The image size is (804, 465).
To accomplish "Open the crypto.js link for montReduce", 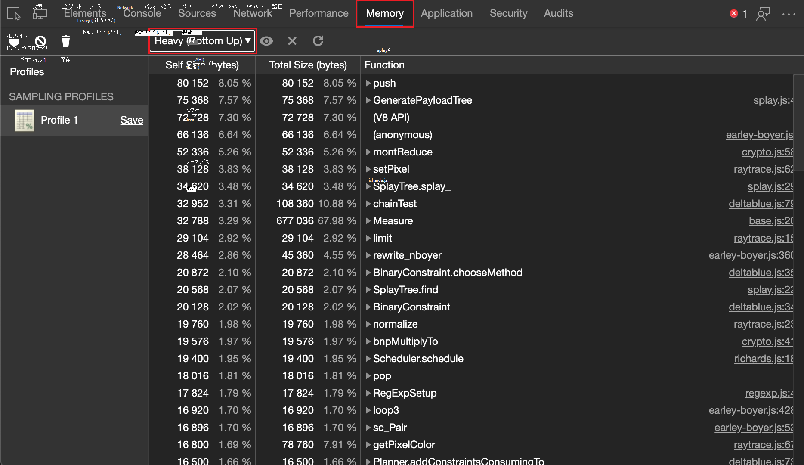I will coord(767,152).
